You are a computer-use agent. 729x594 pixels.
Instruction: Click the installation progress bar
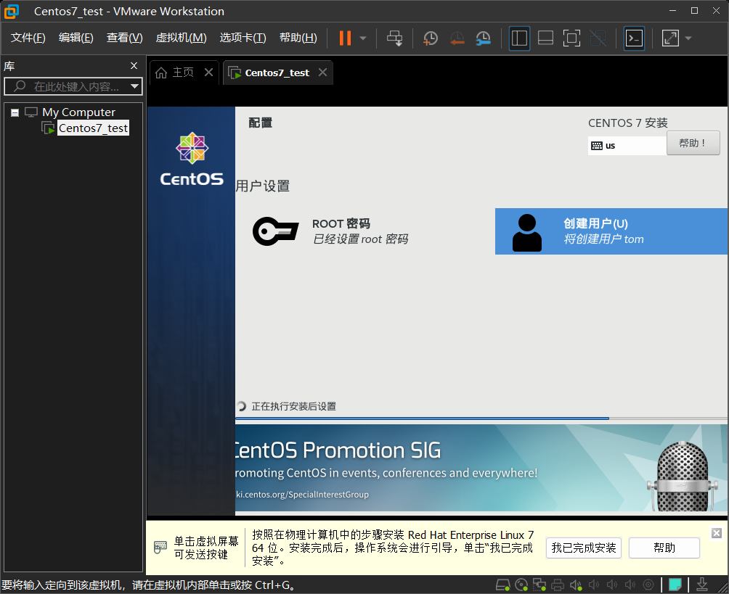481,418
